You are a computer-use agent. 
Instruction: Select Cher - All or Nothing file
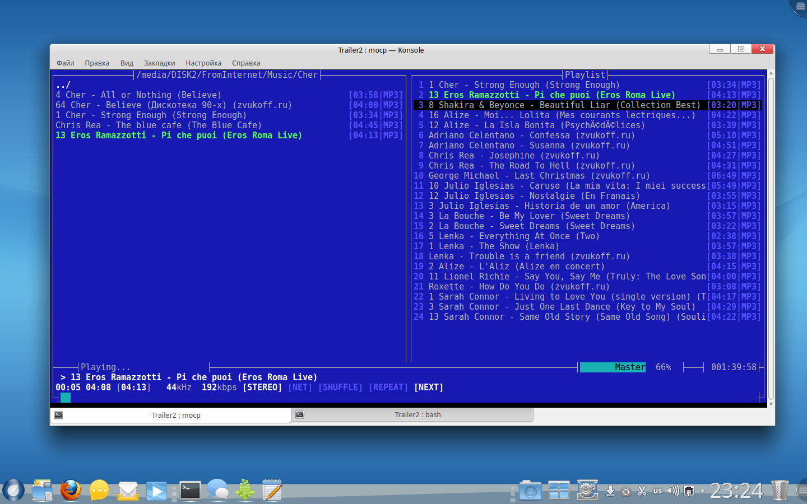pyautogui.click(x=229, y=95)
